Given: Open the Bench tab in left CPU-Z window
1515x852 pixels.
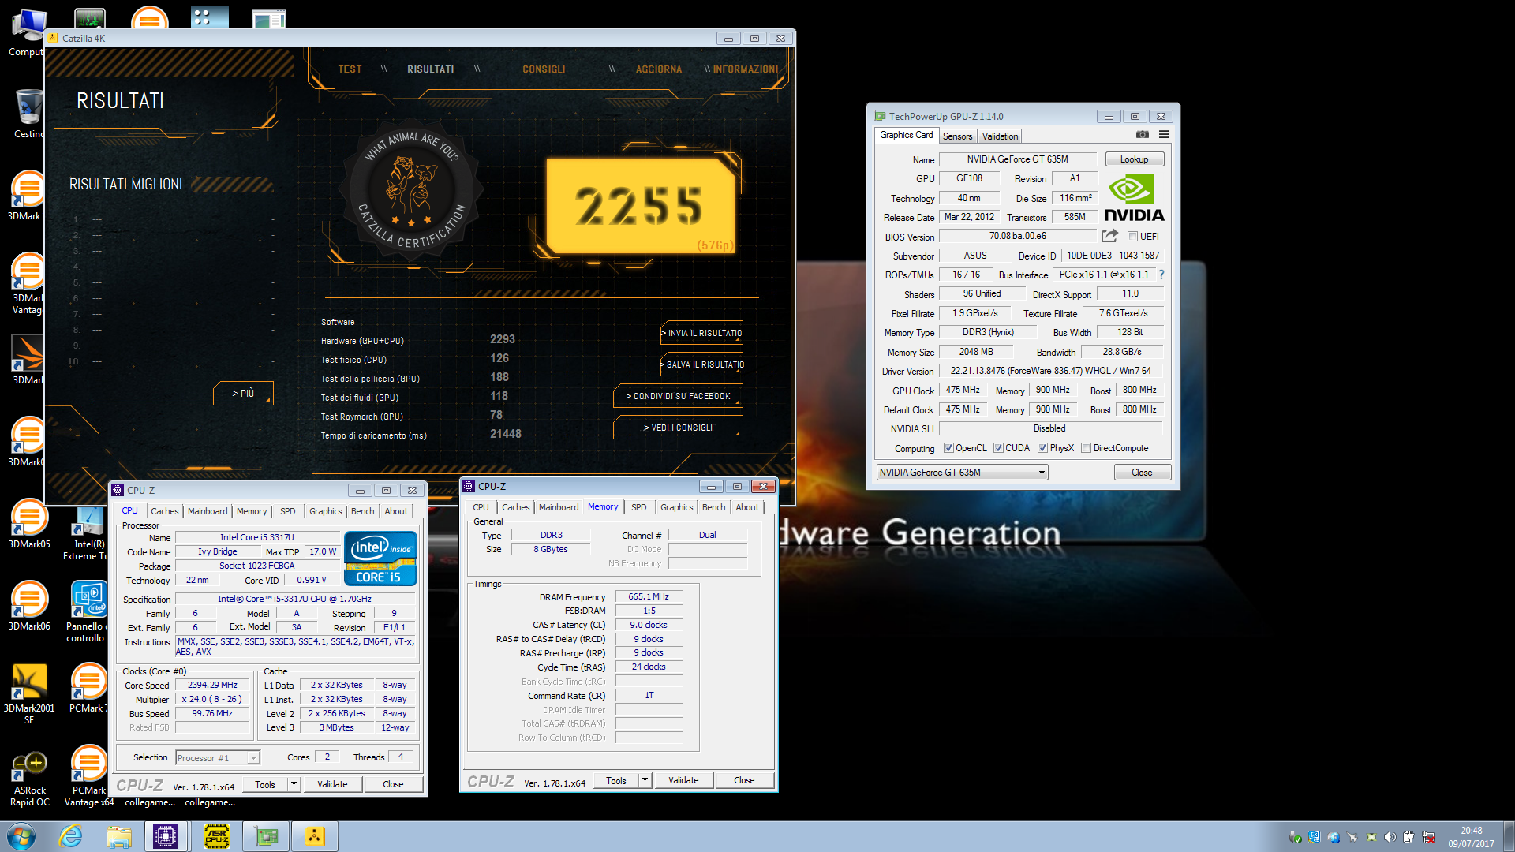Looking at the screenshot, I should coord(362,511).
